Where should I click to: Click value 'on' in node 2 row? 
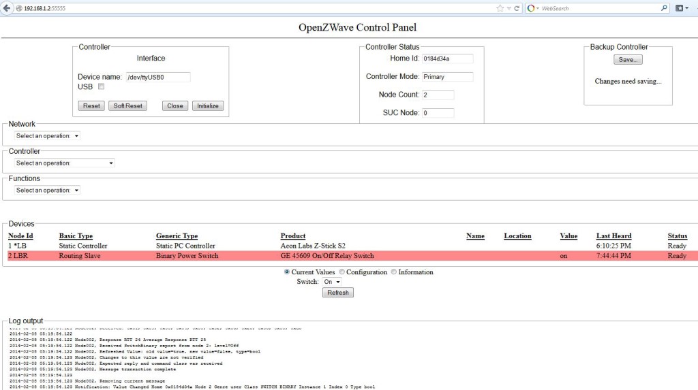564,256
